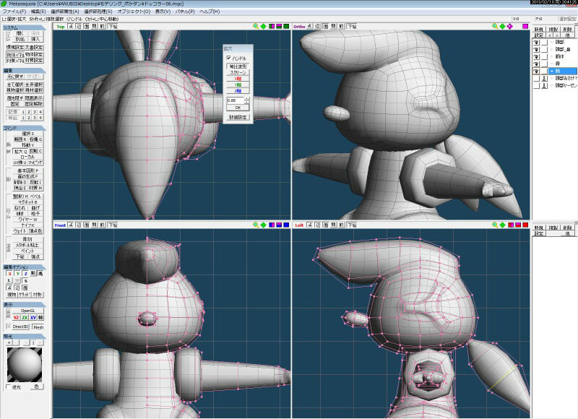This screenshot has height=419, width=578.
Task: Click the 下絵 button in Top viewport header
Action: [x=113, y=27]
